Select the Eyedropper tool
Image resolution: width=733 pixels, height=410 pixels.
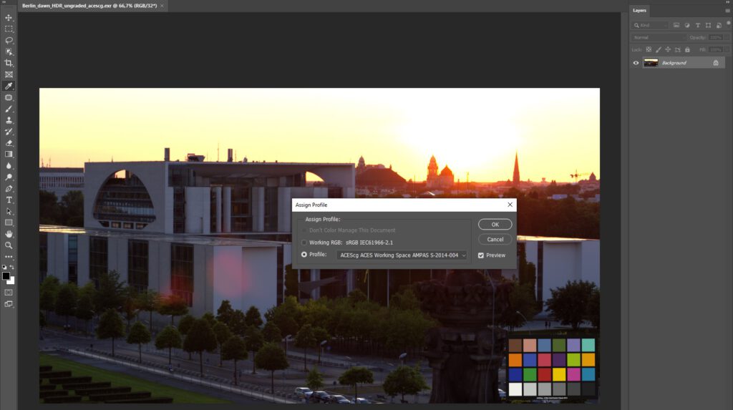coord(9,86)
